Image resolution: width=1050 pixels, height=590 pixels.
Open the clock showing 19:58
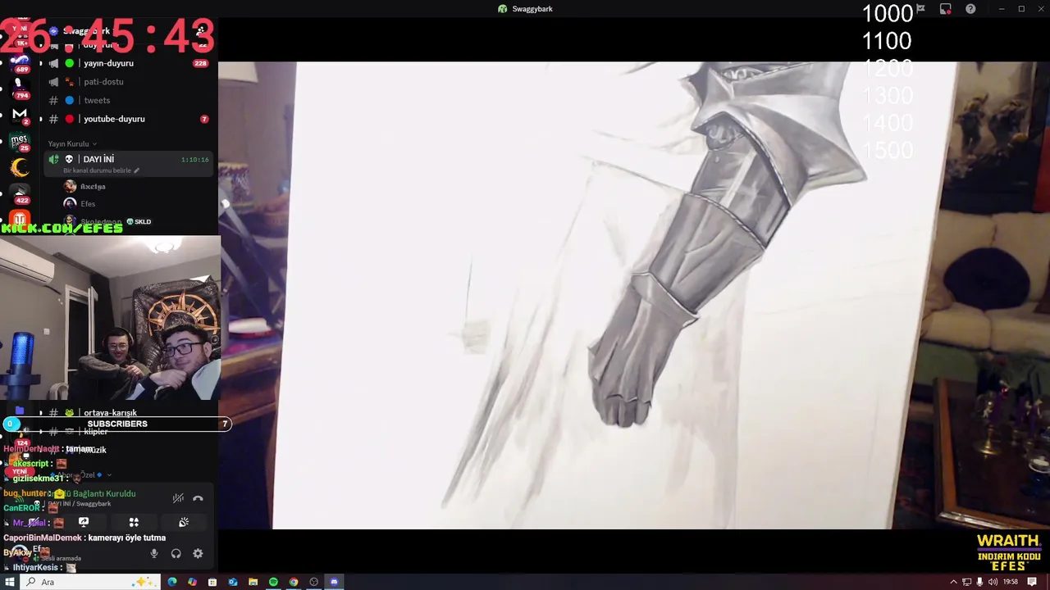pos(1011,582)
